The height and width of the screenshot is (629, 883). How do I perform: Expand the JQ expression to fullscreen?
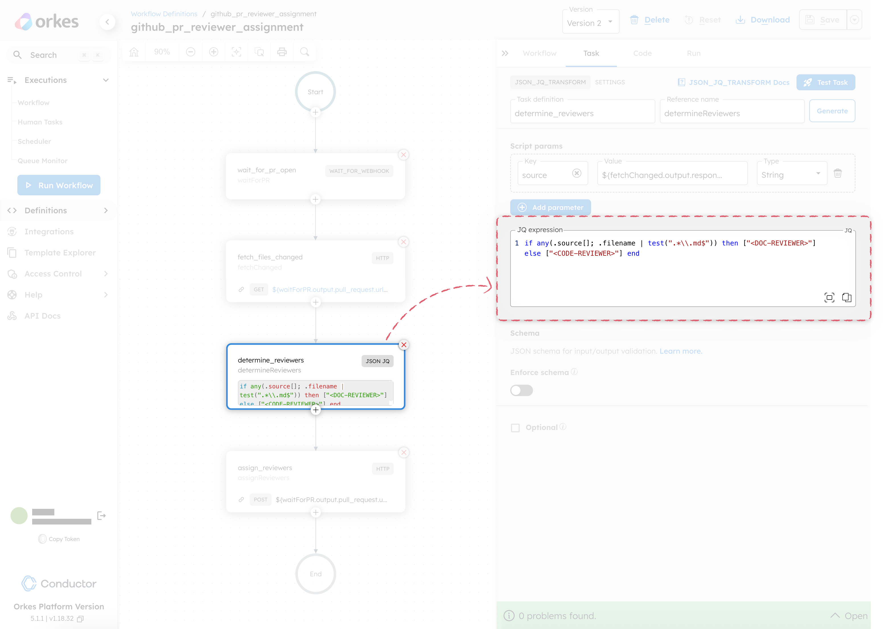coord(829,298)
